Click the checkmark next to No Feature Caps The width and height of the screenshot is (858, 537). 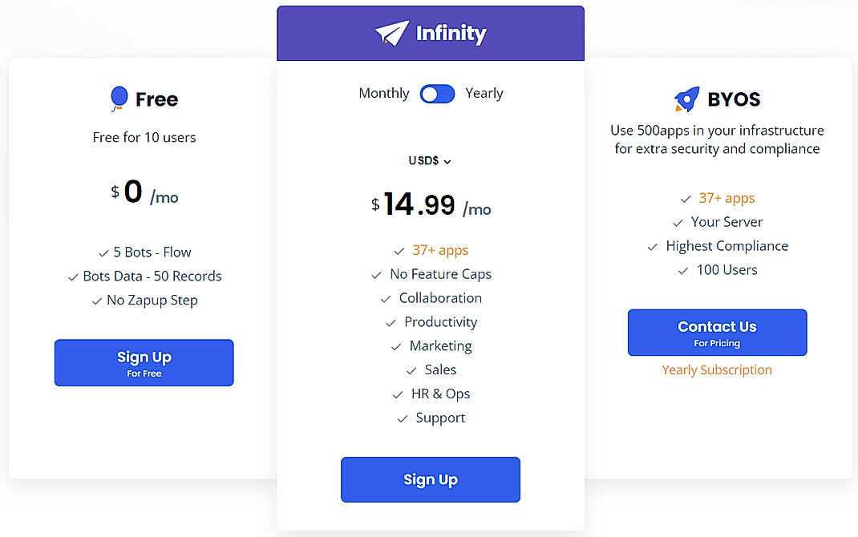coord(377,274)
